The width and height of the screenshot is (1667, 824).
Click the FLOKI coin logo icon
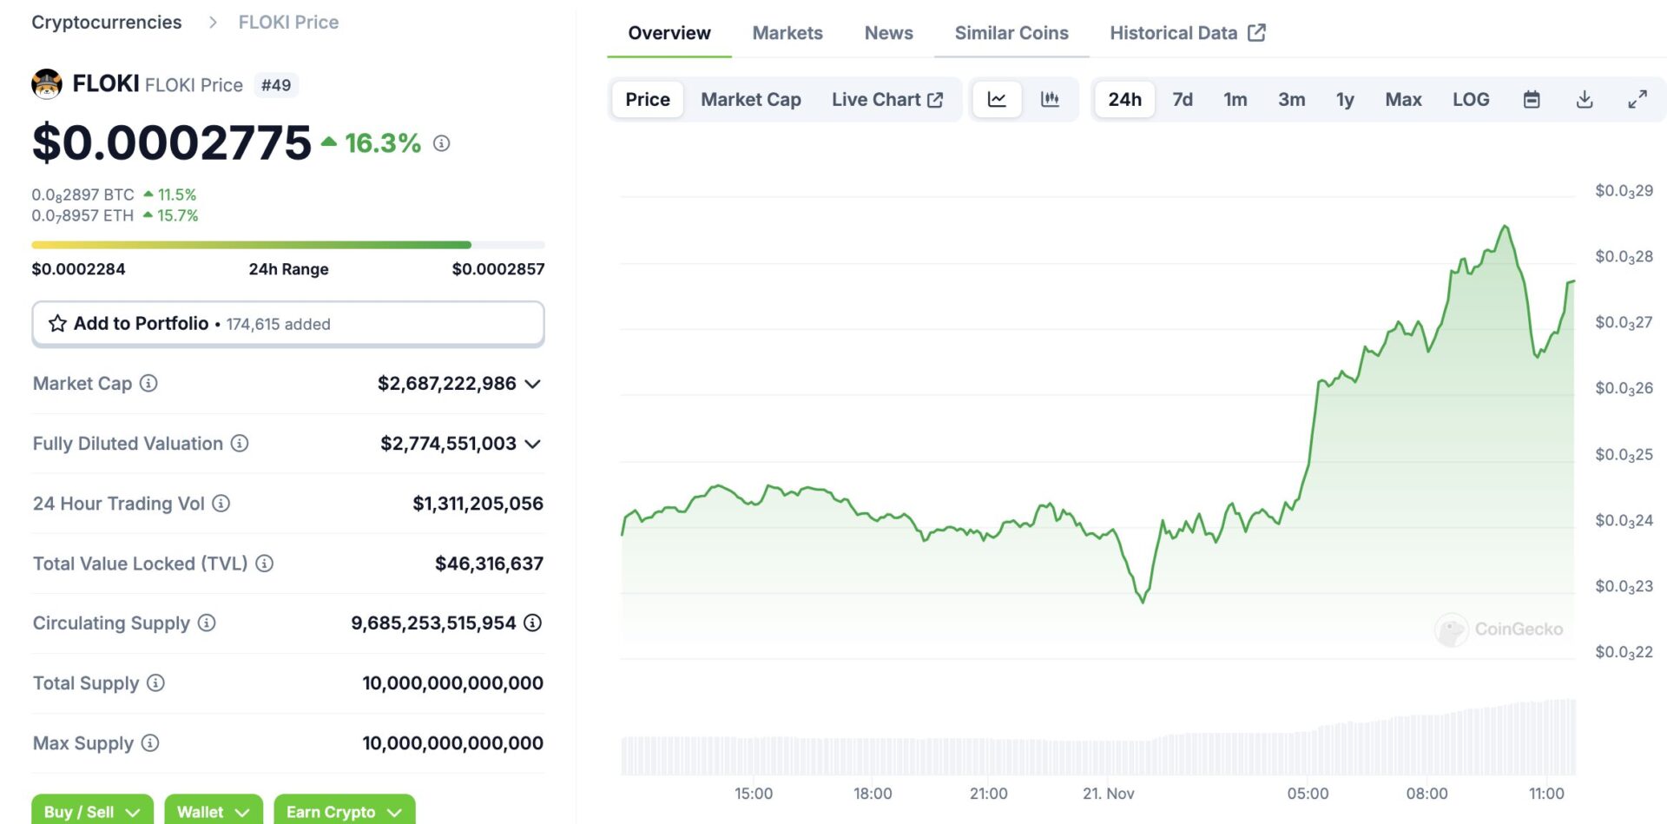[47, 84]
